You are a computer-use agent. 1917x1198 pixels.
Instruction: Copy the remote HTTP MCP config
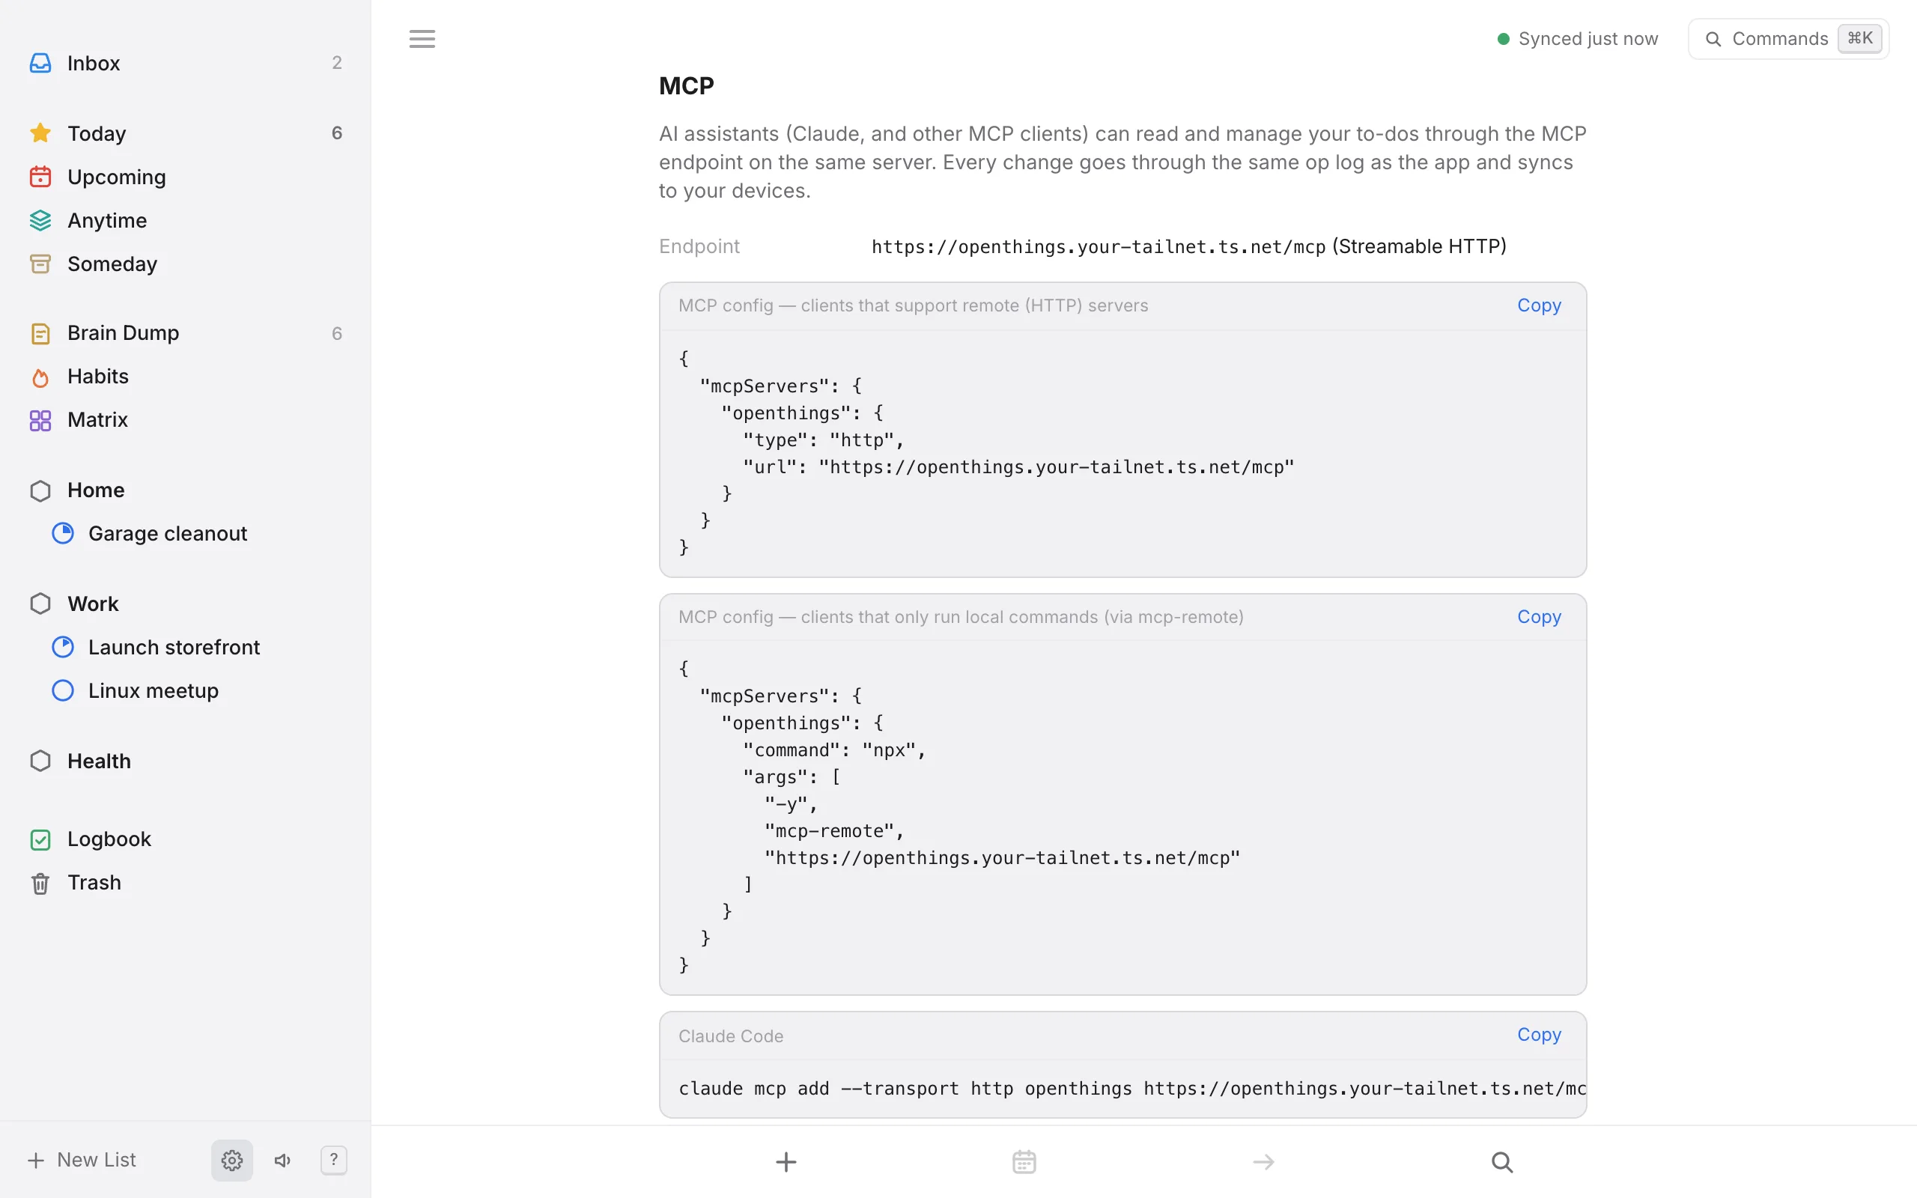(1539, 305)
